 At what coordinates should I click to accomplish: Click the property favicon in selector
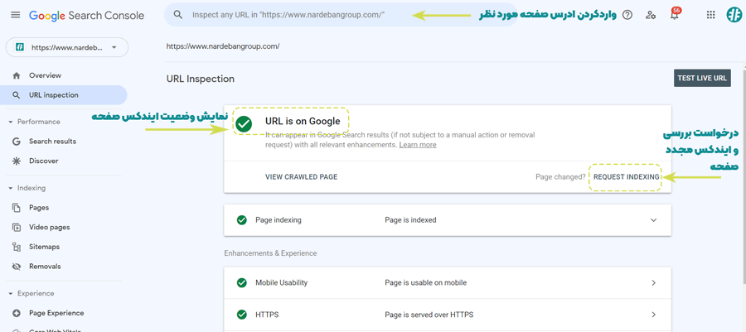20,47
